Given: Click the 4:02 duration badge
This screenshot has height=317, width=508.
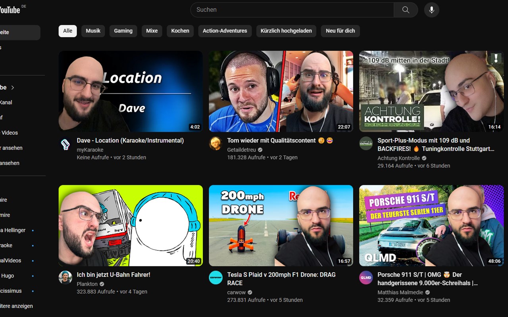Looking at the screenshot, I should [x=195, y=127].
